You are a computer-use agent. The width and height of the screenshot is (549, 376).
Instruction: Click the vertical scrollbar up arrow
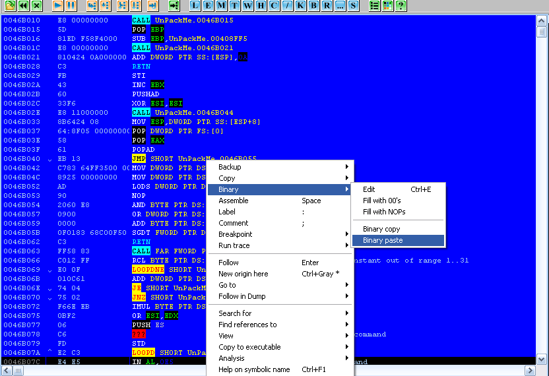[542, 32]
